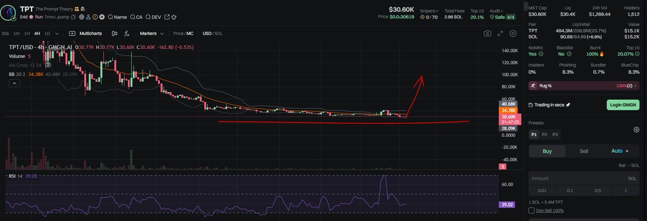Viewport: 647px width, 221px height.
Task: Select preset P3
Action: (555, 134)
